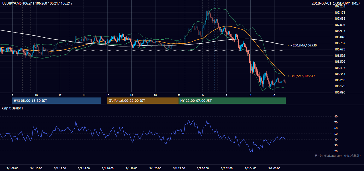Click hour label 14 under price chart

[x=84, y=95]
